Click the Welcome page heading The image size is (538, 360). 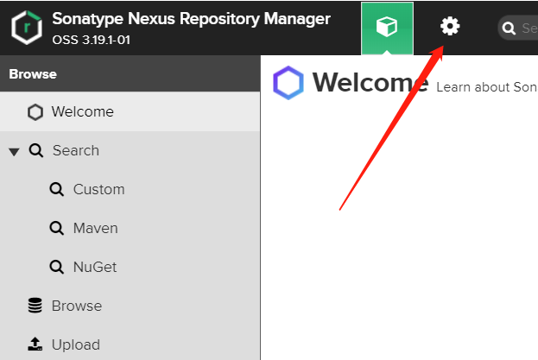point(370,82)
